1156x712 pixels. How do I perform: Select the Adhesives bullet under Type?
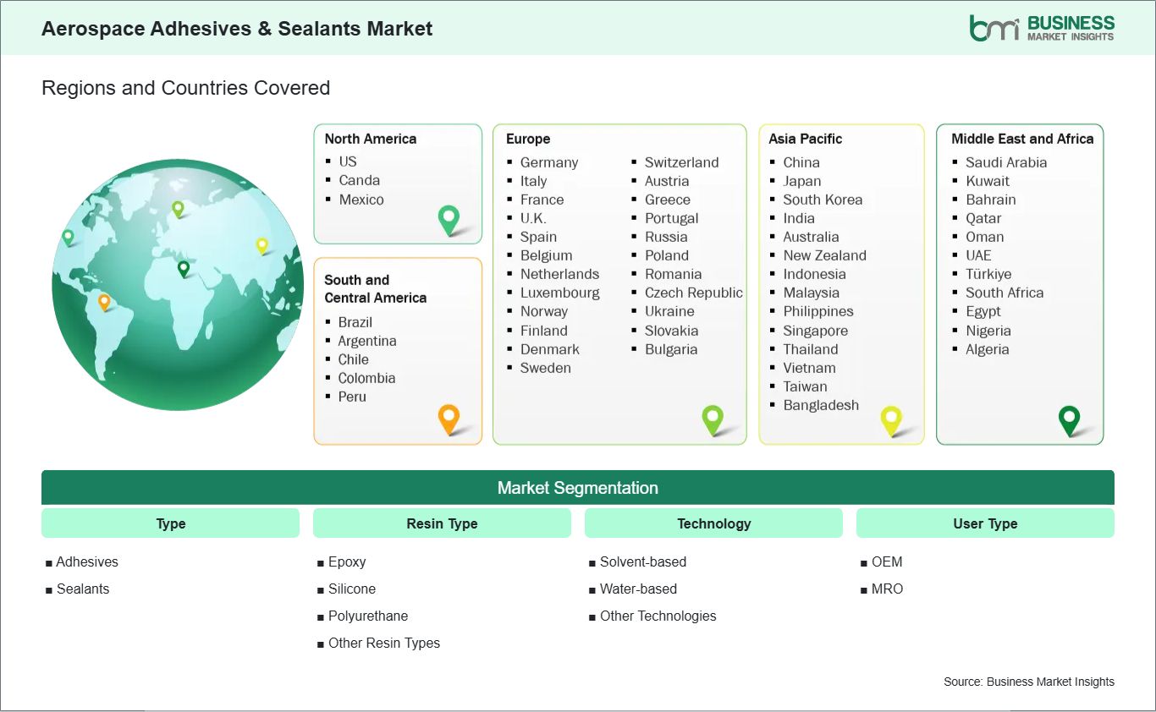tap(86, 561)
